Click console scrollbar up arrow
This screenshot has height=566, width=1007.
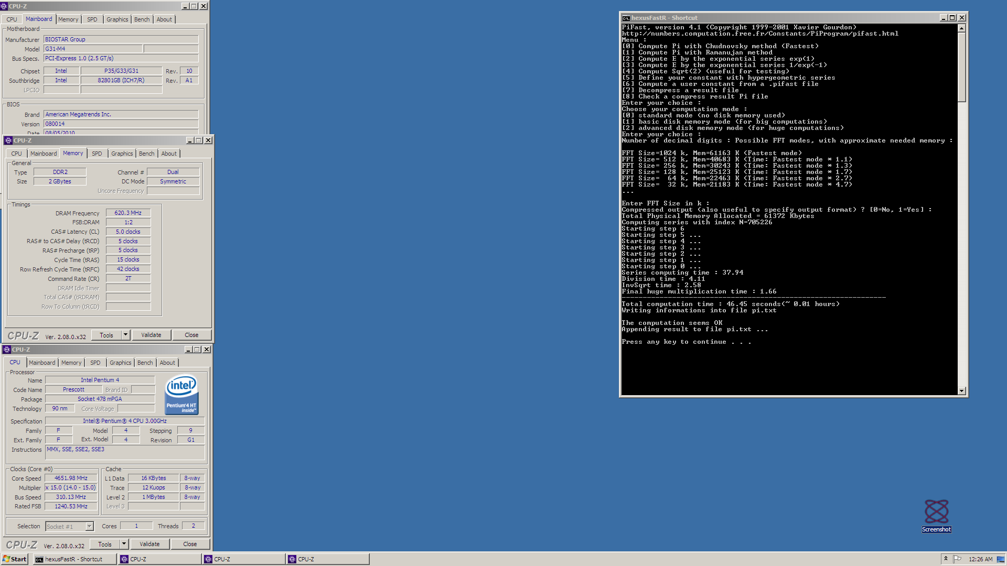961,28
